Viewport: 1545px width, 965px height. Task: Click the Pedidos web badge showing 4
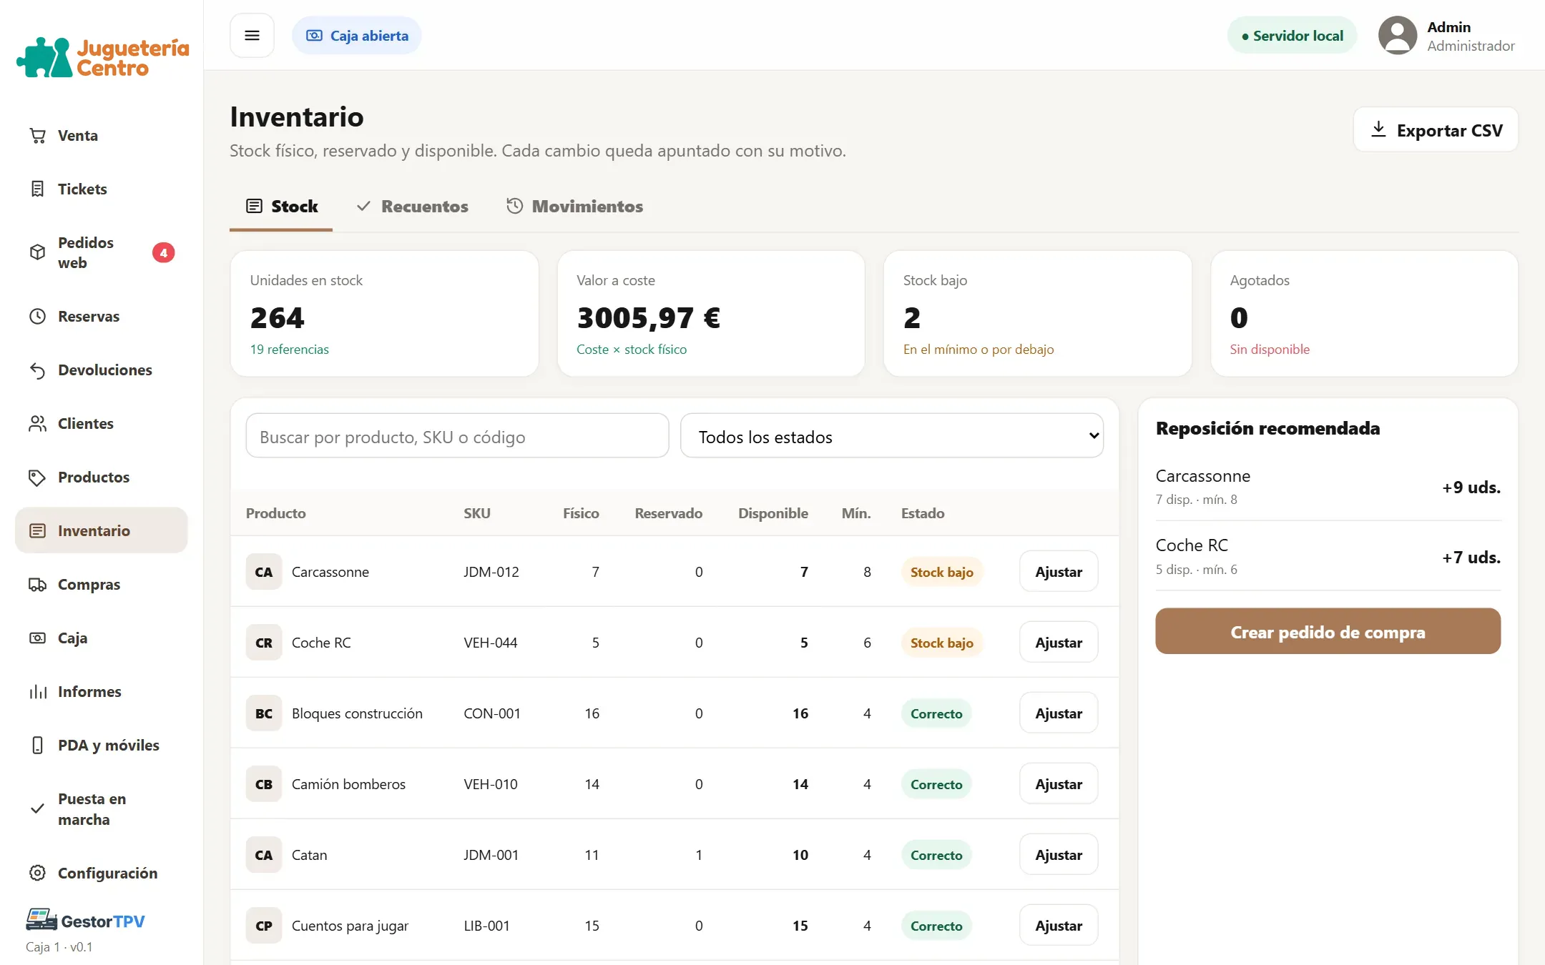coord(163,252)
